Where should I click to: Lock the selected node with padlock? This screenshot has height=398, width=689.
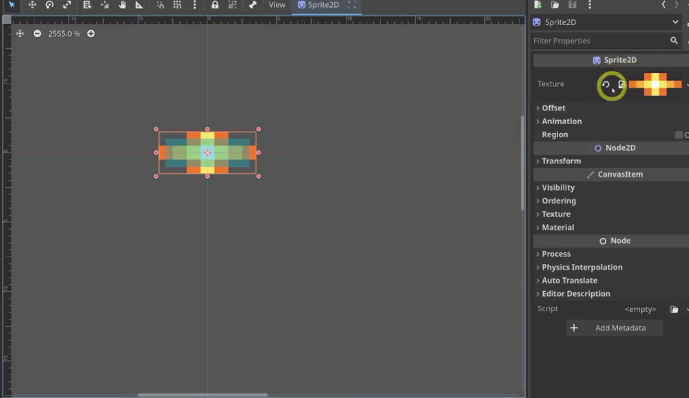click(x=215, y=5)
